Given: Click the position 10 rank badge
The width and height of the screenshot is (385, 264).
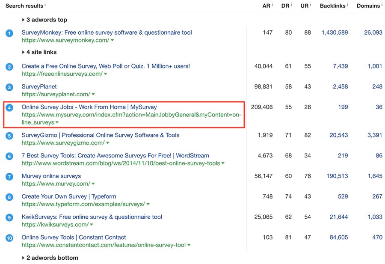Looking at the screenshot, I should [x=9, y=238].
